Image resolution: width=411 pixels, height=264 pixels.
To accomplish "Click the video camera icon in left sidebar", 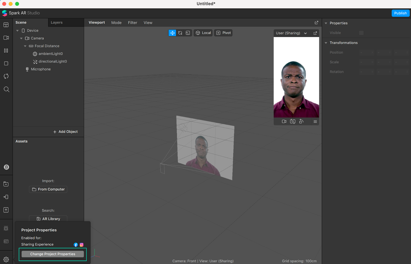I will coord(6,38).
